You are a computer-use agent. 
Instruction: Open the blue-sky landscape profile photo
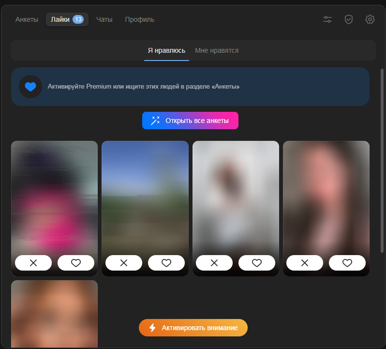point(145,197)
